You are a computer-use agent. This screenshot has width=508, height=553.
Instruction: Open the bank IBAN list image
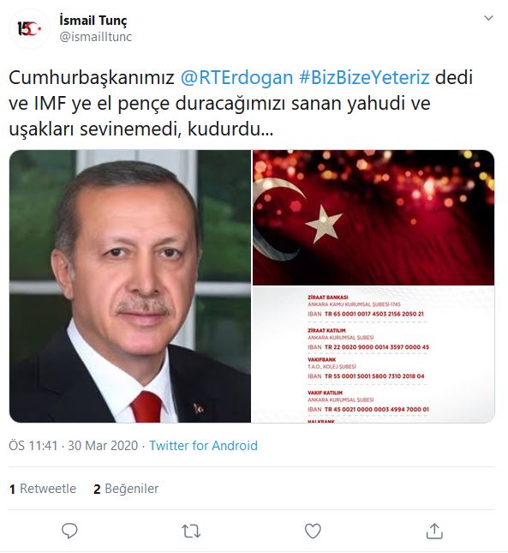coord(374,354)
